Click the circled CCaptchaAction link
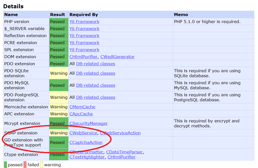 click(x=85, y=142)
